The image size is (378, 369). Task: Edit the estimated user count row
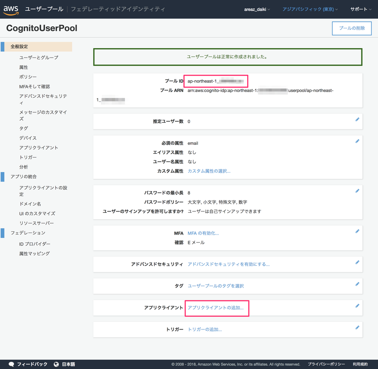click(357, 119)
